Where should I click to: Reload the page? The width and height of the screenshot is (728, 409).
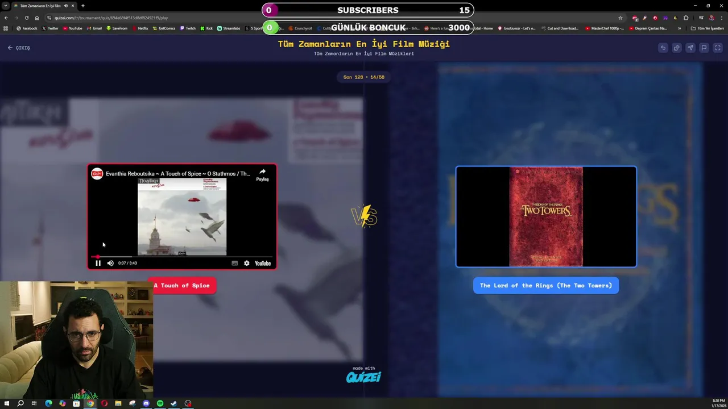(x=27, y=18)
